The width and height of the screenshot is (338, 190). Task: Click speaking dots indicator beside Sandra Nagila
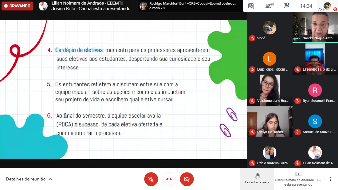tap(298, 38)
